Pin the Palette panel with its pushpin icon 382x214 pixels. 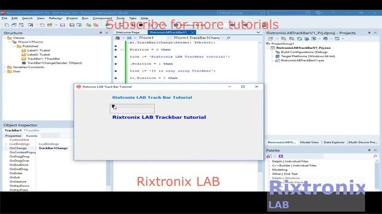coord(369,150)
